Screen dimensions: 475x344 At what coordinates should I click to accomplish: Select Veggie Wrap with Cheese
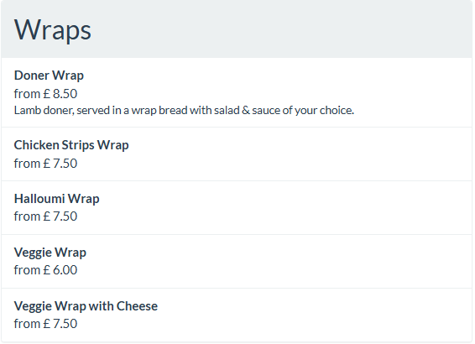[237, 315]
